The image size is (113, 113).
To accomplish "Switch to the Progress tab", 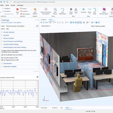I will pos(55,108).
